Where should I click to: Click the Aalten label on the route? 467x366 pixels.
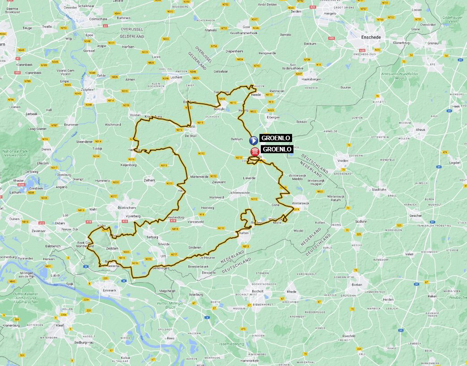tap(244, 233)
